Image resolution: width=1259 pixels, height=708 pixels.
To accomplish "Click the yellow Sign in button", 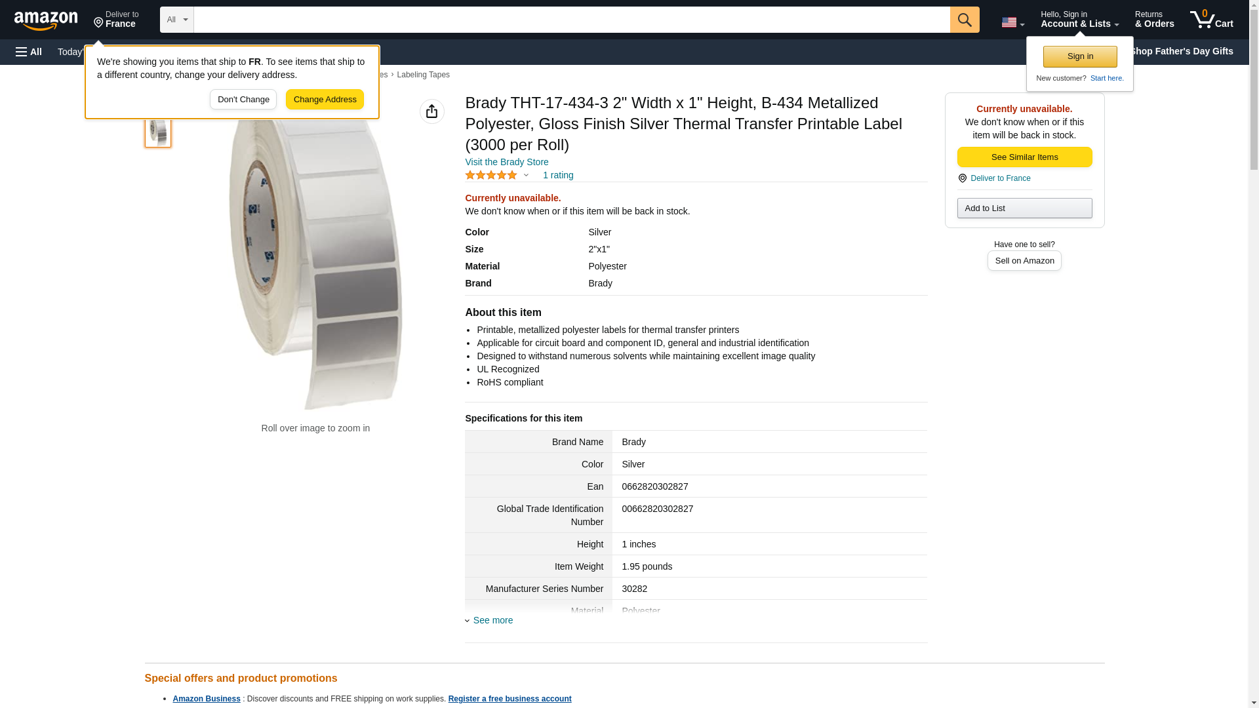I will pos(1080,56).
